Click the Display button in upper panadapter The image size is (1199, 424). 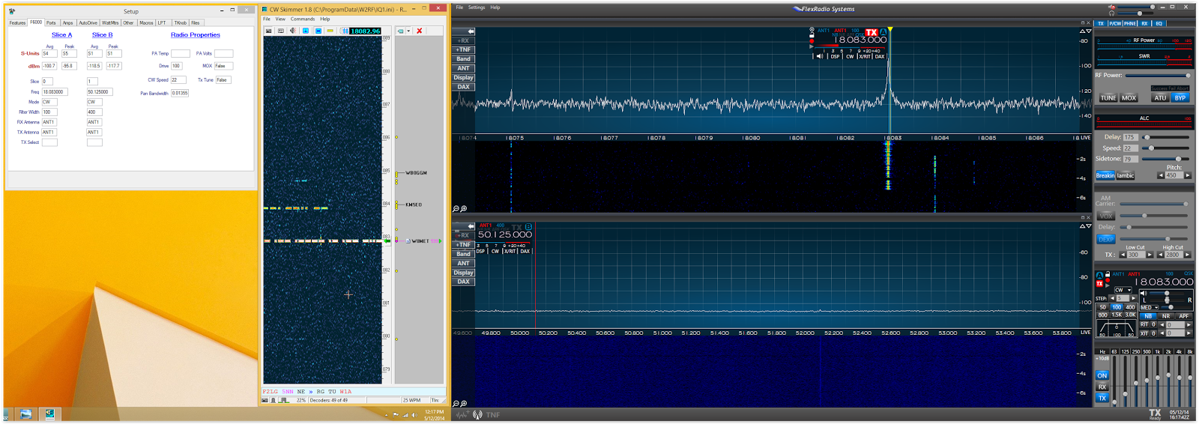click(464, 78)
